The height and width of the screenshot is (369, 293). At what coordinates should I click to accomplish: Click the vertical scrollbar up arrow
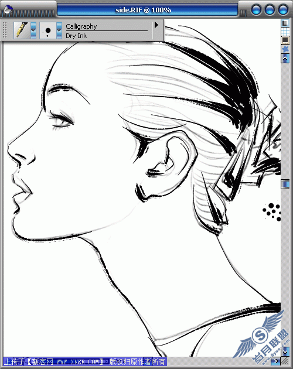(x=285, y=59)
